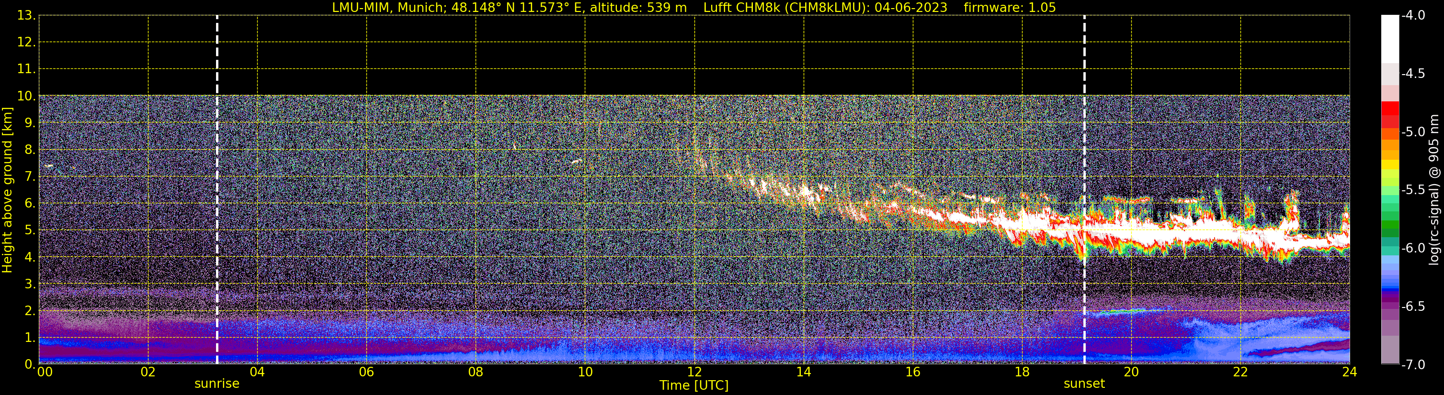The height and width of the screenshot is (395, 1444).
Task: Click the x-axis tick label 04
Action: [x=257, y=373]
